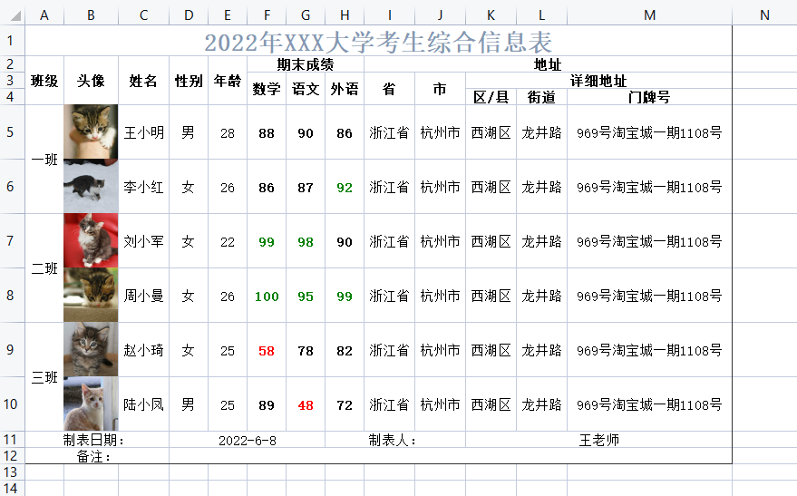Viewport: 797px width, 496px height.
Task: Select row 5 header
Action: pos(10,132)
